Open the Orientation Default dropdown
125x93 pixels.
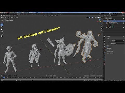click(15, 16)
